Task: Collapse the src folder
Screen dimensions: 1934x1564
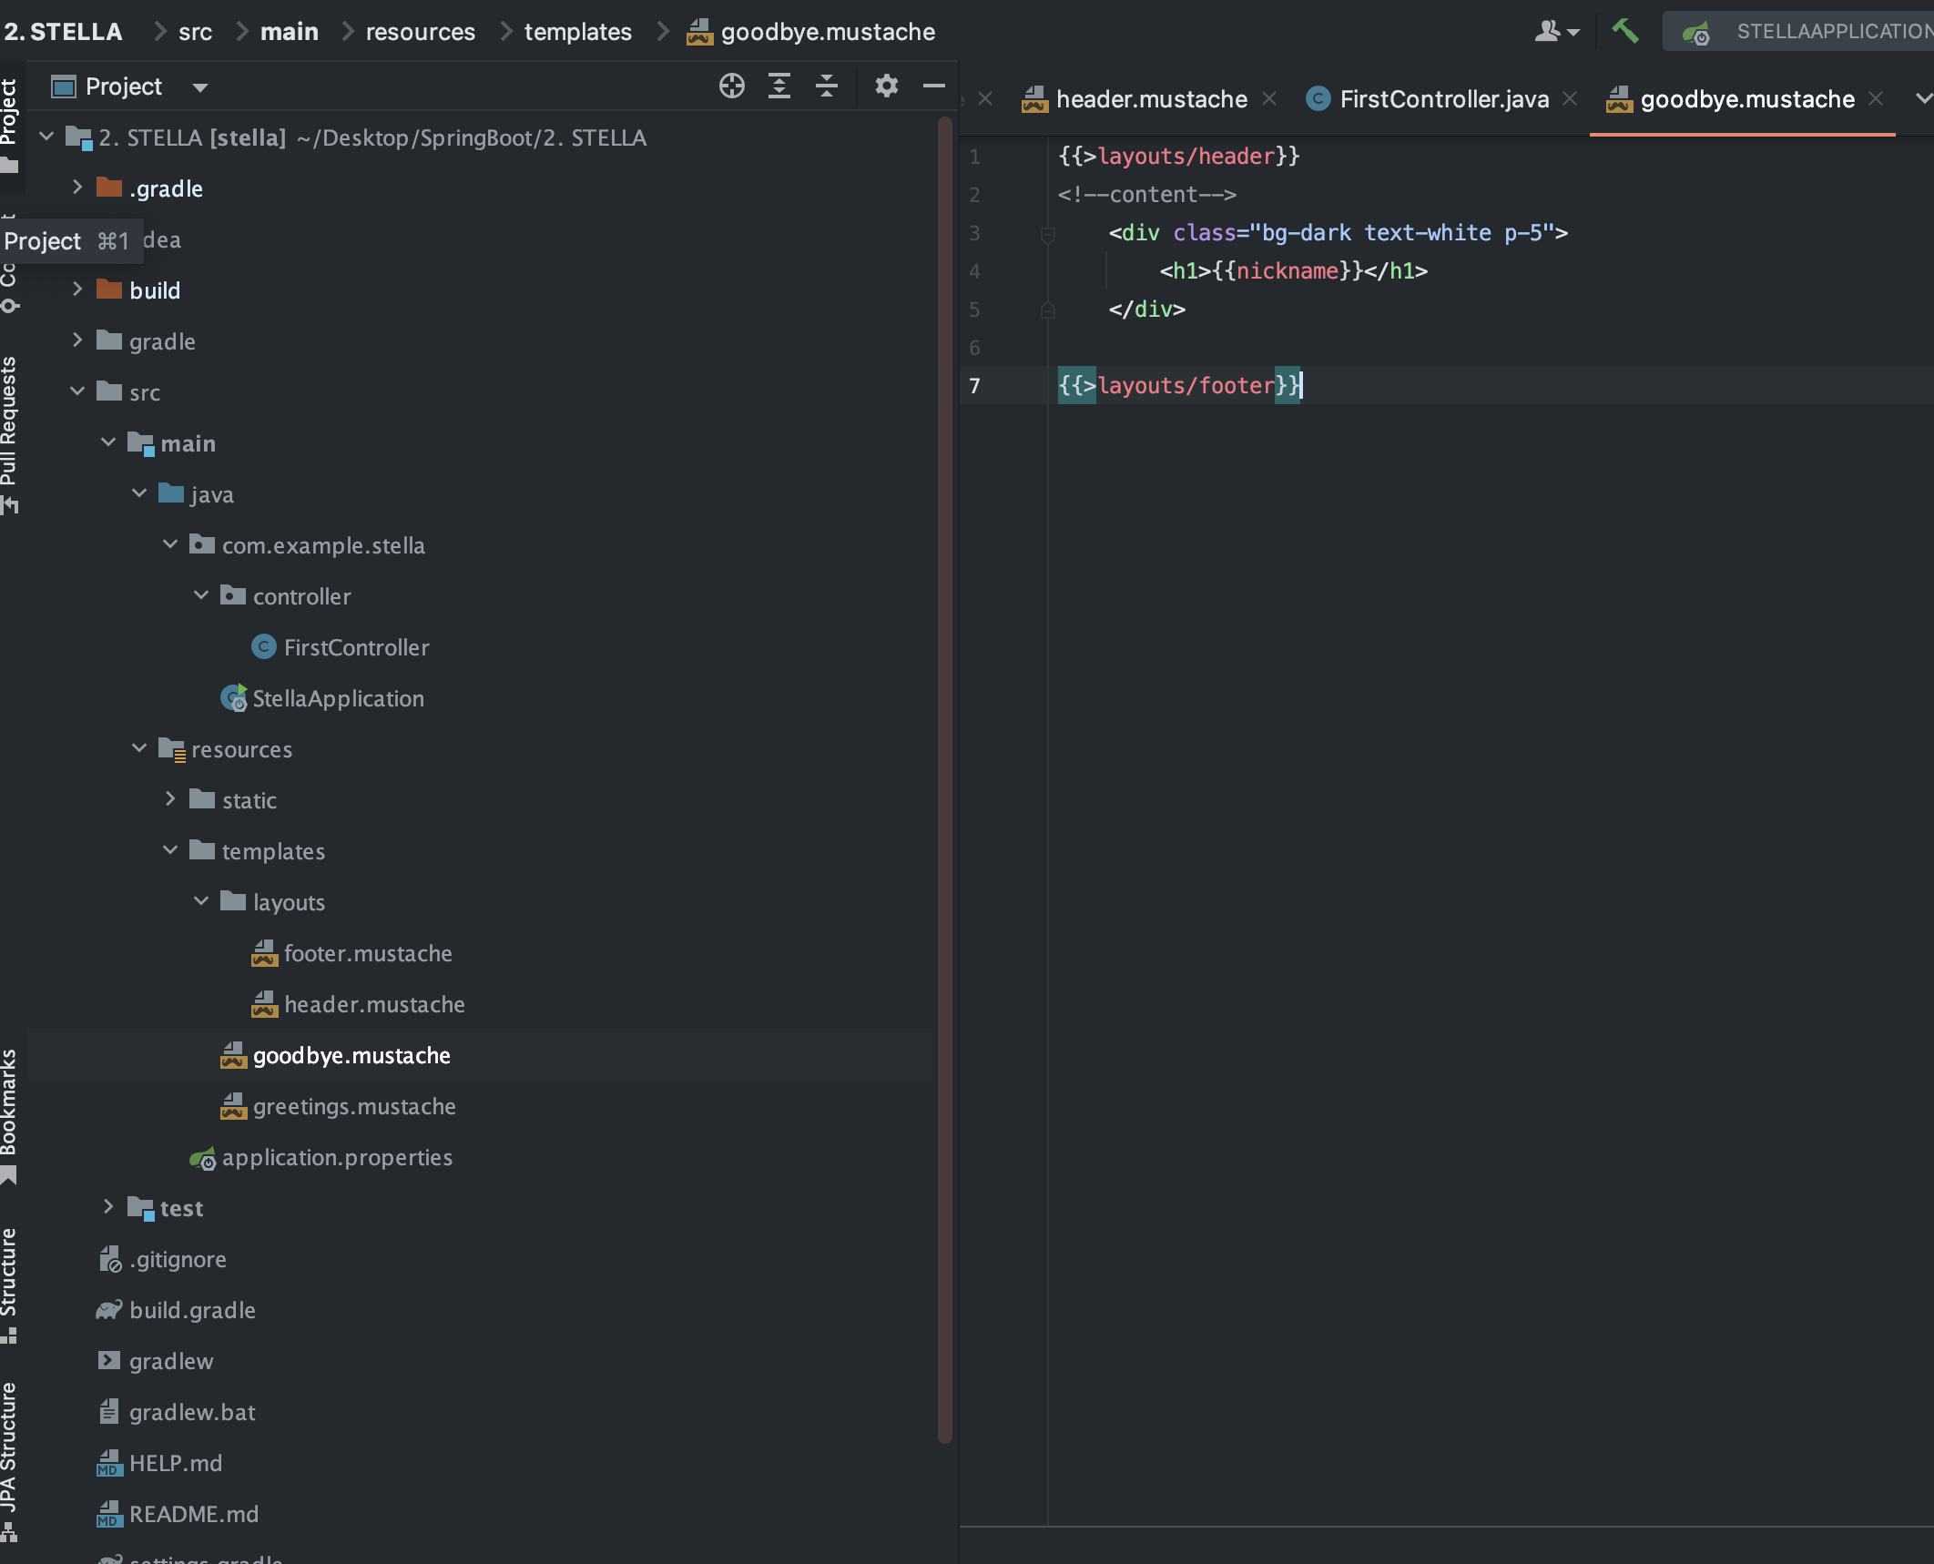Action: (x=77, y=391)
